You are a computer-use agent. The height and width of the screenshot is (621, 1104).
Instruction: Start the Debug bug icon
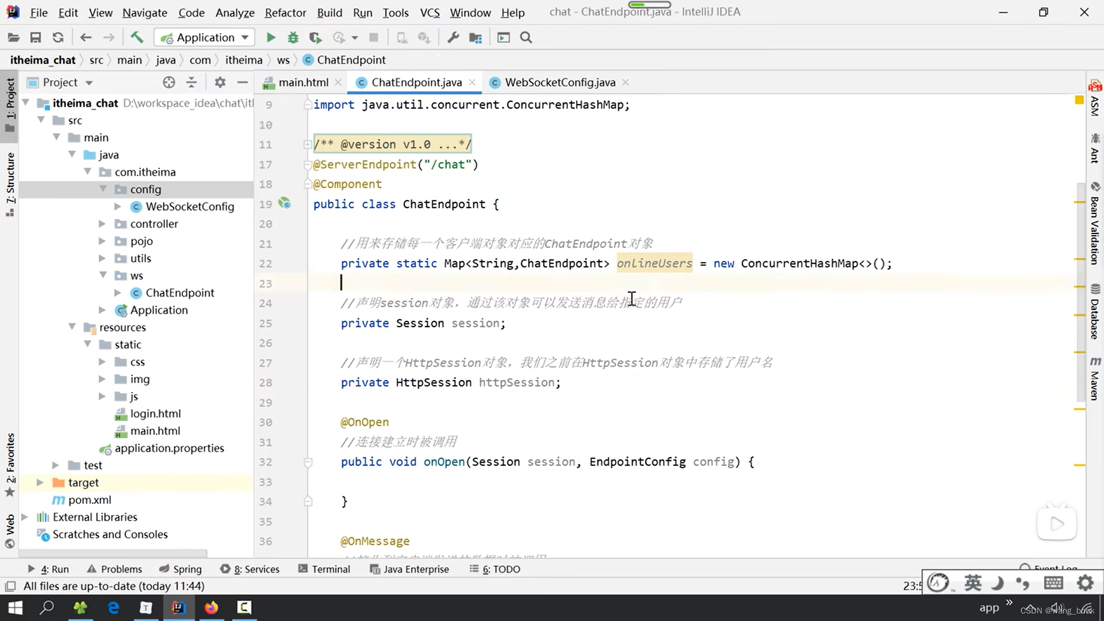click(293, 38)
